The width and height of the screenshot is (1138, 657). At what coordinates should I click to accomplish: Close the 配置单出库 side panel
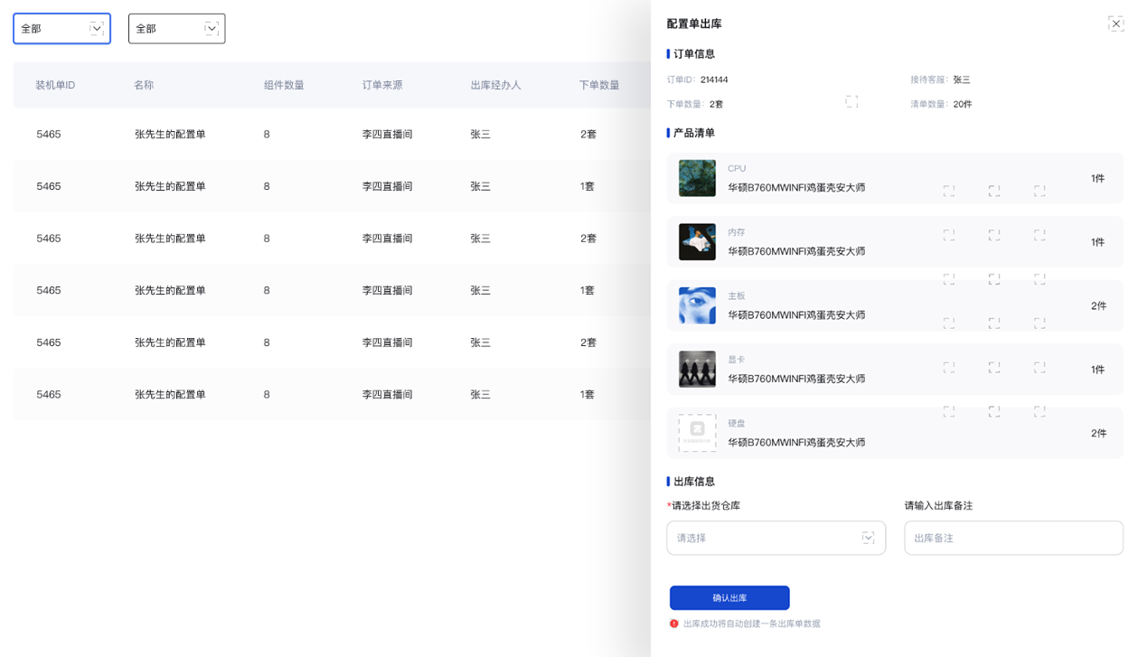tap(1115, 24)
